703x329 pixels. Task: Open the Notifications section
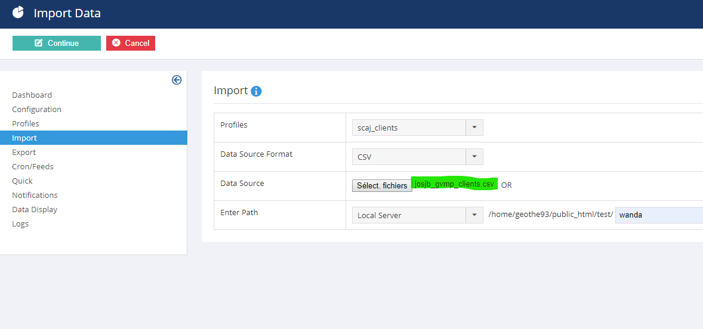pos(35,195)
